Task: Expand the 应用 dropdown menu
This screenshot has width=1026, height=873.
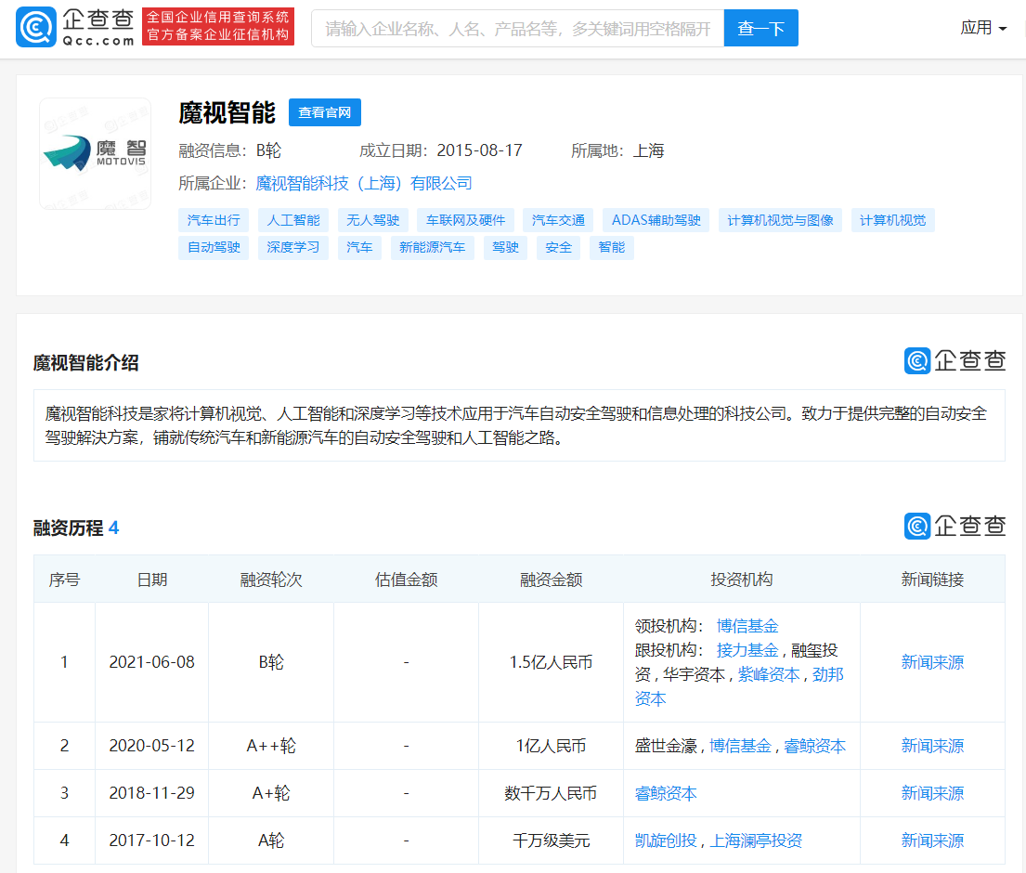Action: pyautogui.click(x=983, y=28)
